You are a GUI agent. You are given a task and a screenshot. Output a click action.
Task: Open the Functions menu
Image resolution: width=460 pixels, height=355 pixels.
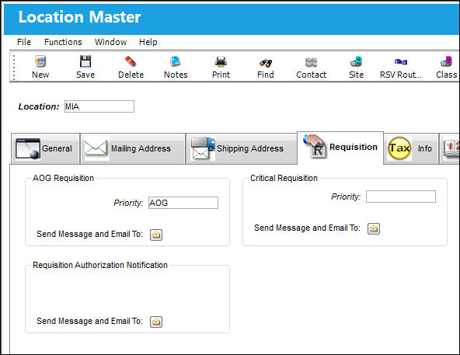pyautogui.click(x=63, y=42)
